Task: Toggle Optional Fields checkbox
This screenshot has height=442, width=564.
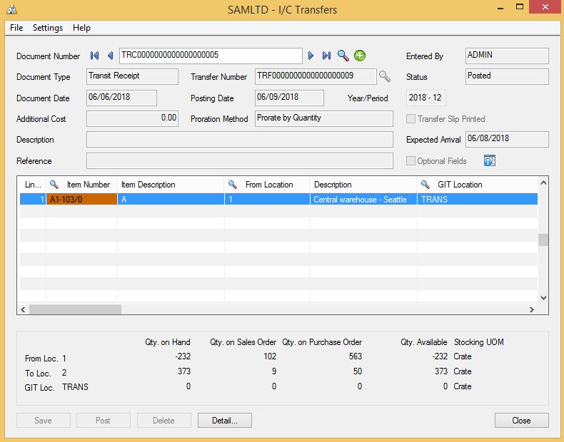Action: (411, 161)
